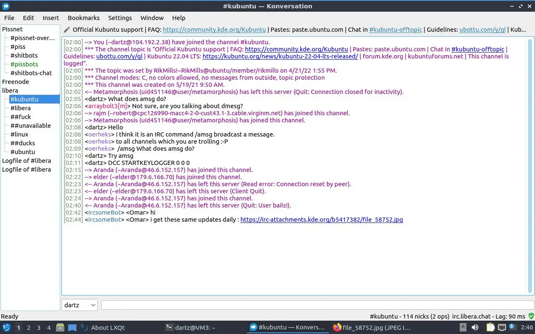This screenshot has height=334, width=535.
Task: Switch to virtual desktop 2
Action: tap(28, 328)
